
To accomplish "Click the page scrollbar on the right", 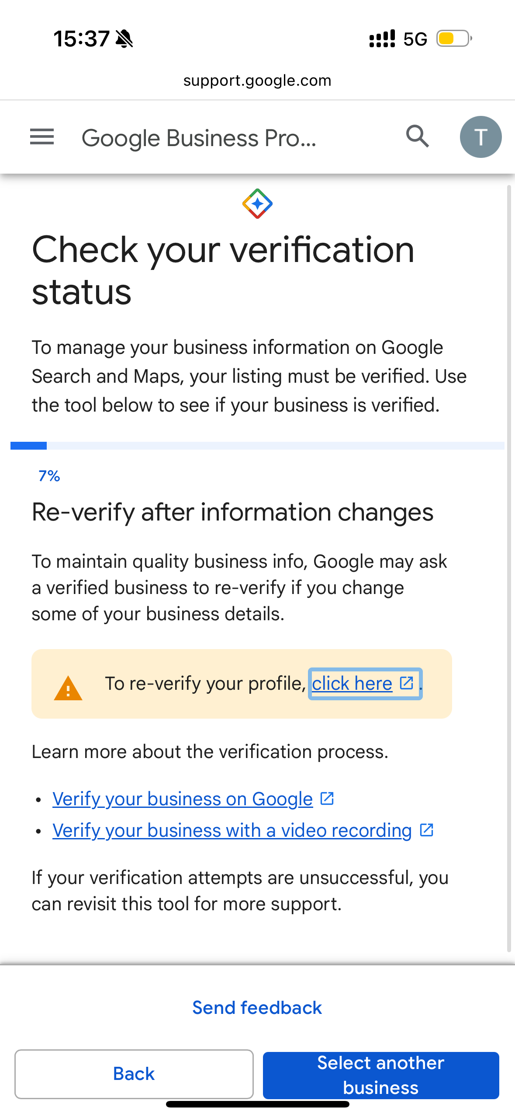I will [509, 569].
